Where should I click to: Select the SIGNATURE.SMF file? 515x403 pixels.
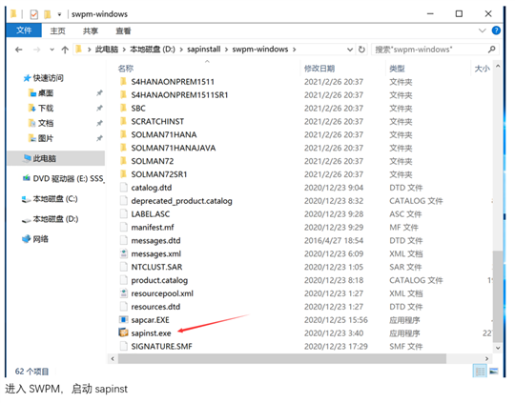click(161, 346)
